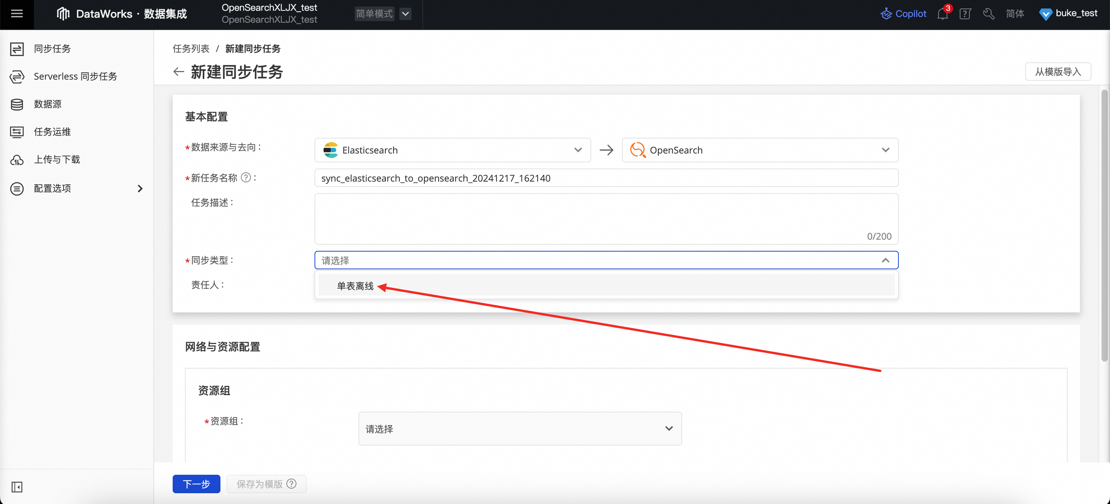Image resolution: width=1110 pixels, height=504 pixels.
Task: Open the workspace switcher dropdown arrow
Action: (405, 14)
